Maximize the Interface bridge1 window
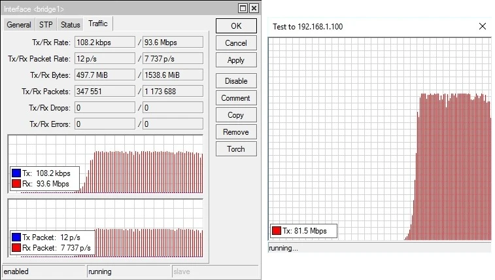This screenshot has width=495, height=280. (x=243, y=8)
